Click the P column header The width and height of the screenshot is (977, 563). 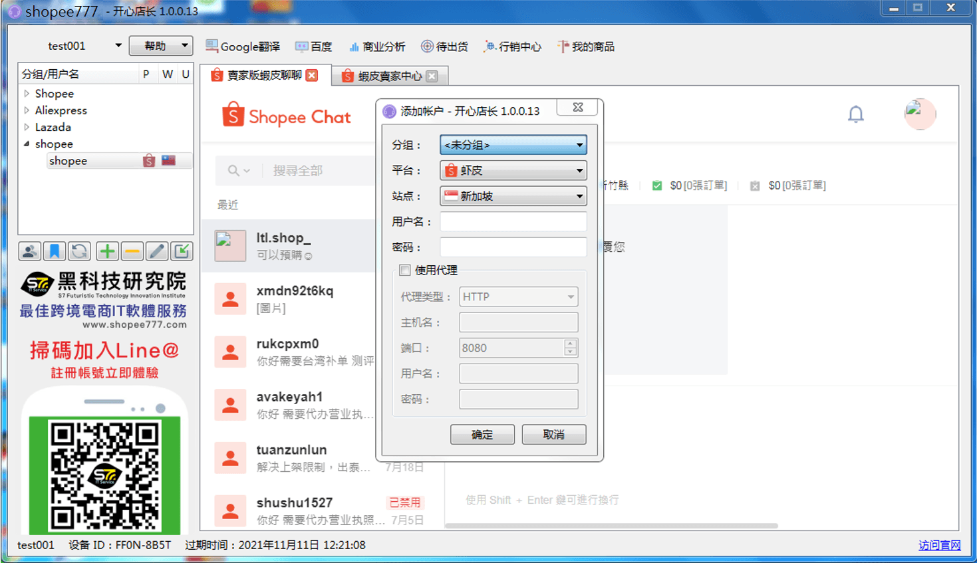click(146, 74)
